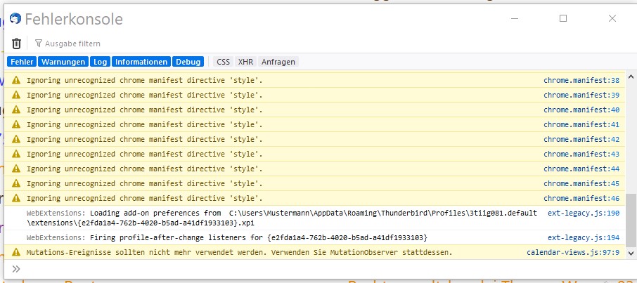Open the calendar-views.js:97:9 source link

pyautogui.click(x=573, y=252)
